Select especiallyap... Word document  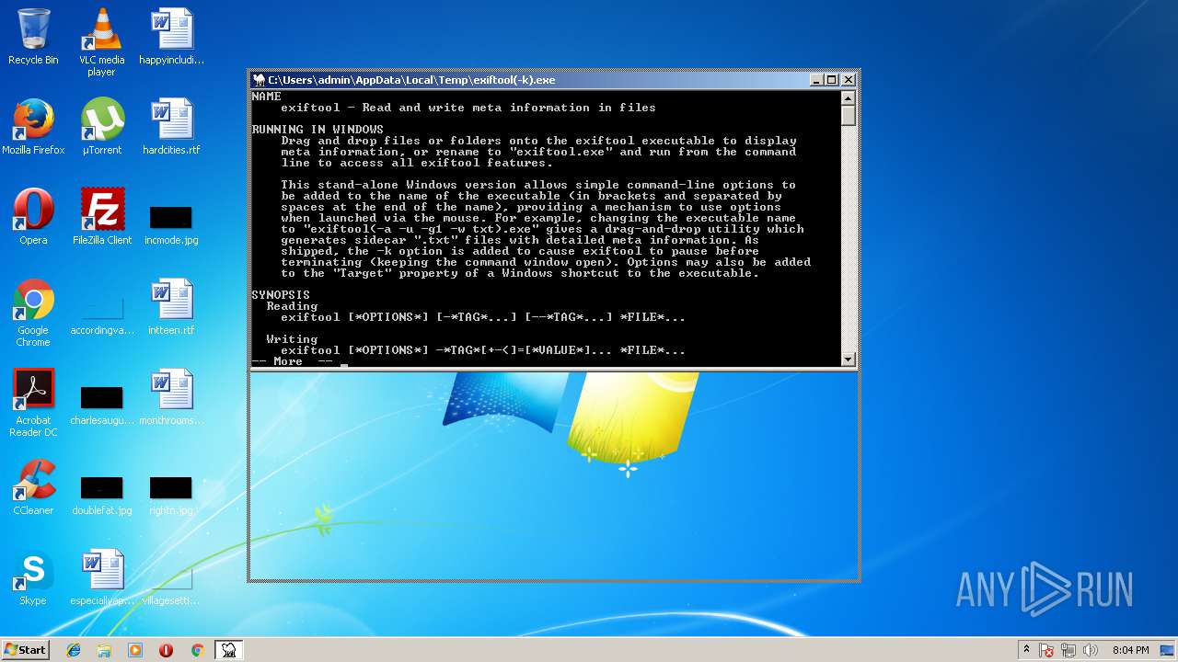[x=101, y=577]
